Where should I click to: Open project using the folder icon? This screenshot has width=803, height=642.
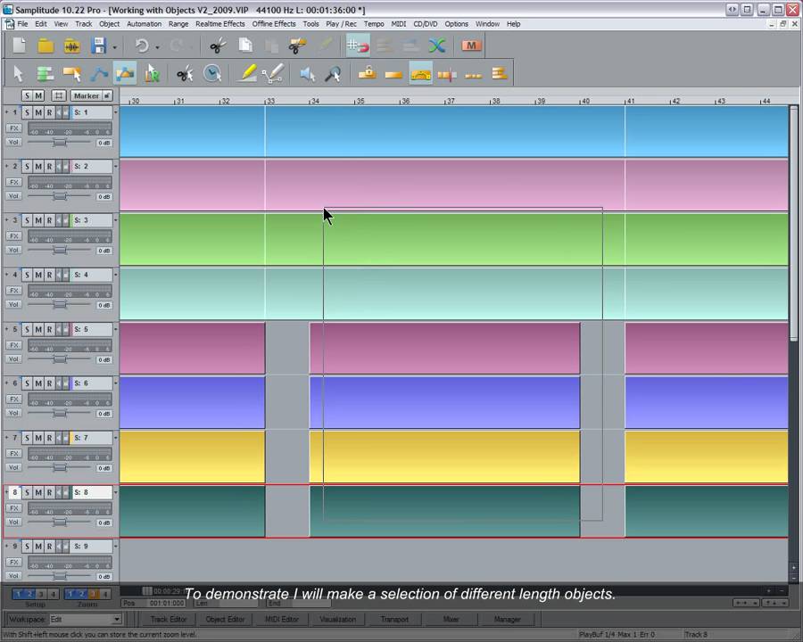tap(46, 45)
